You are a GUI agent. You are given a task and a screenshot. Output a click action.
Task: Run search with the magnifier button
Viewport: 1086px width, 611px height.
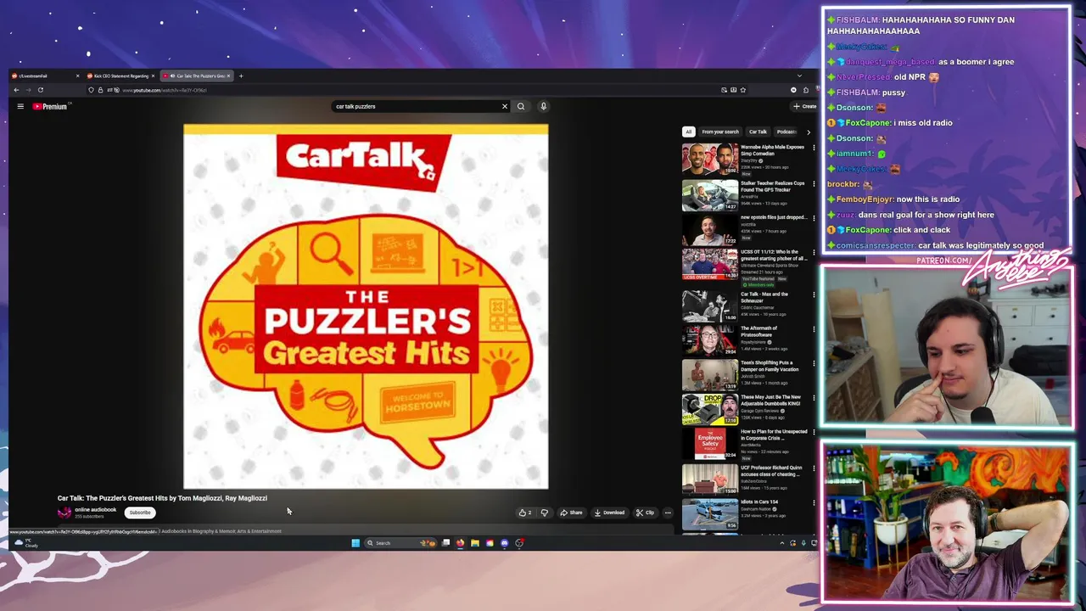[521, 107]
